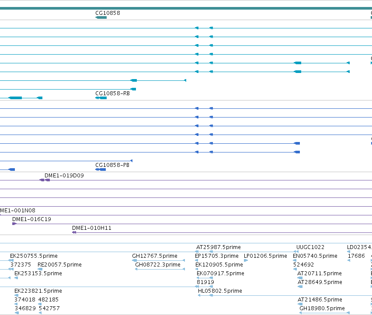This screenshot has width=372, height=315.
Task: Select the EP15705.3prime EST label
Action: tap(217, 256)
